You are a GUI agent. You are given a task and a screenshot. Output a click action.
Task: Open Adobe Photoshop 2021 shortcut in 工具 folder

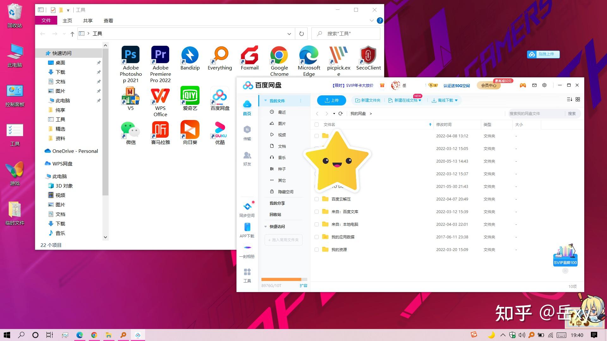[131, 64]
